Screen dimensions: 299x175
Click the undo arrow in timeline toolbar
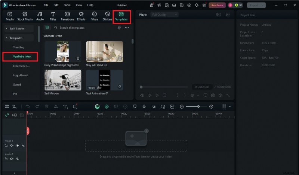click(x=28, y=107)
